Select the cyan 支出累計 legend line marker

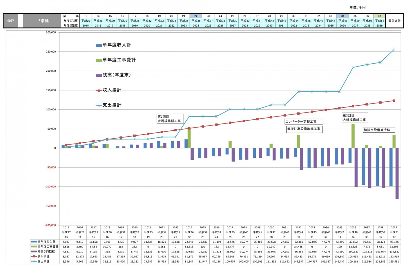pyautogui.click(x=99, y=106)
